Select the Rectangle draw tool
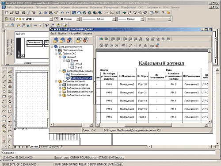Screen dimensions: 221x166 click(4, 97)
